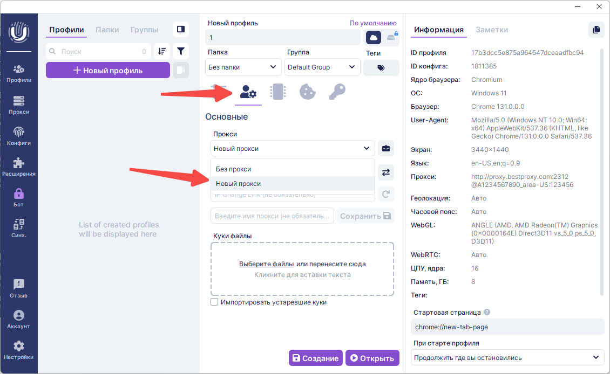Toggle the side panel view button

[x=181, y=29]
